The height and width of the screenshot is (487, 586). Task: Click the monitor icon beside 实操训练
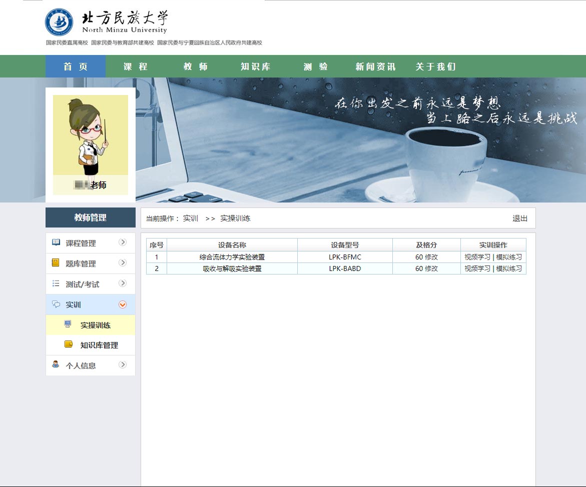[68, 324]
